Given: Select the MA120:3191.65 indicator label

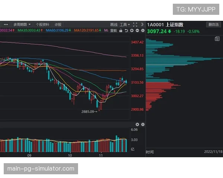Looking at the screenshot, I should 87,30.
